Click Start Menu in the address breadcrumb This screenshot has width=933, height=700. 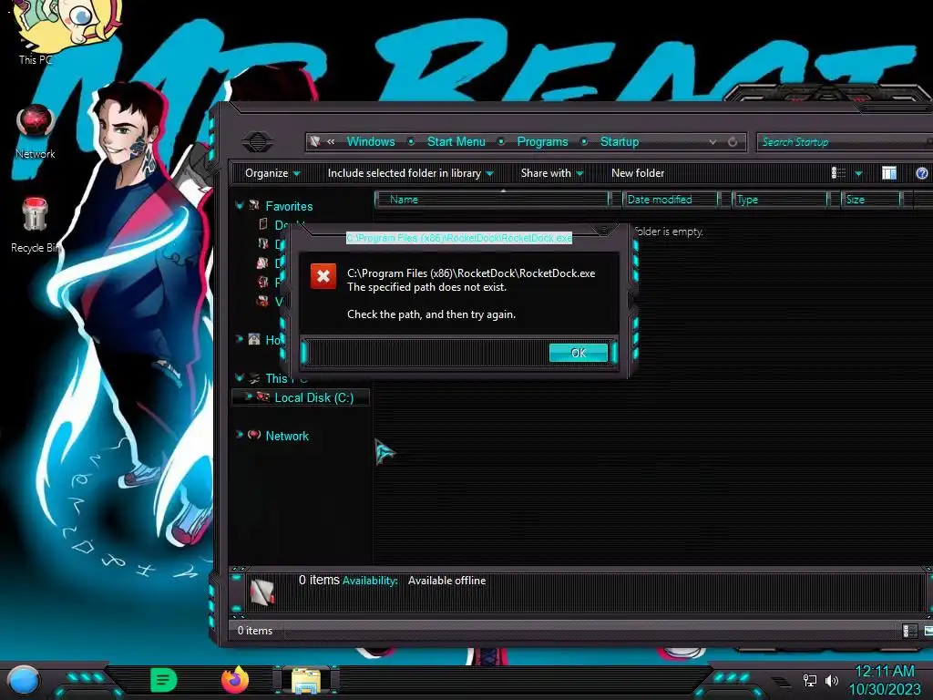pyautogui.click(x=456, y=141)
